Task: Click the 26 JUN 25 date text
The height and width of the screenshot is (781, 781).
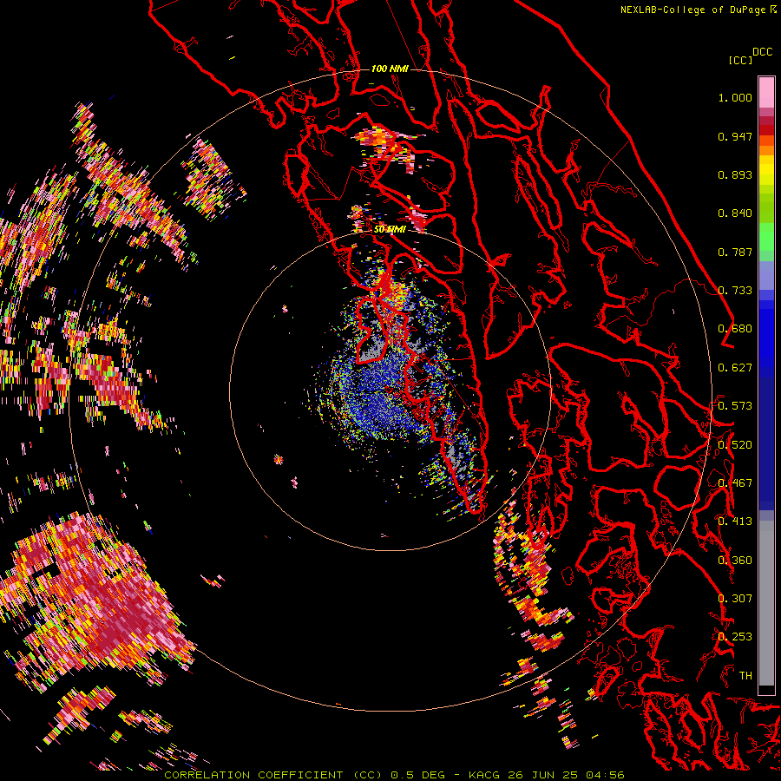Action: [x=543, y=775]
